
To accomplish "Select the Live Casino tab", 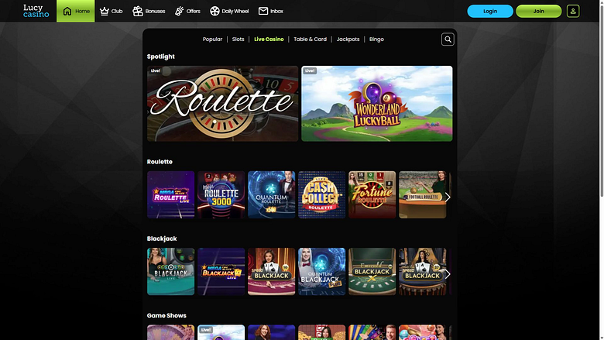I will click(x=269, y=39).
